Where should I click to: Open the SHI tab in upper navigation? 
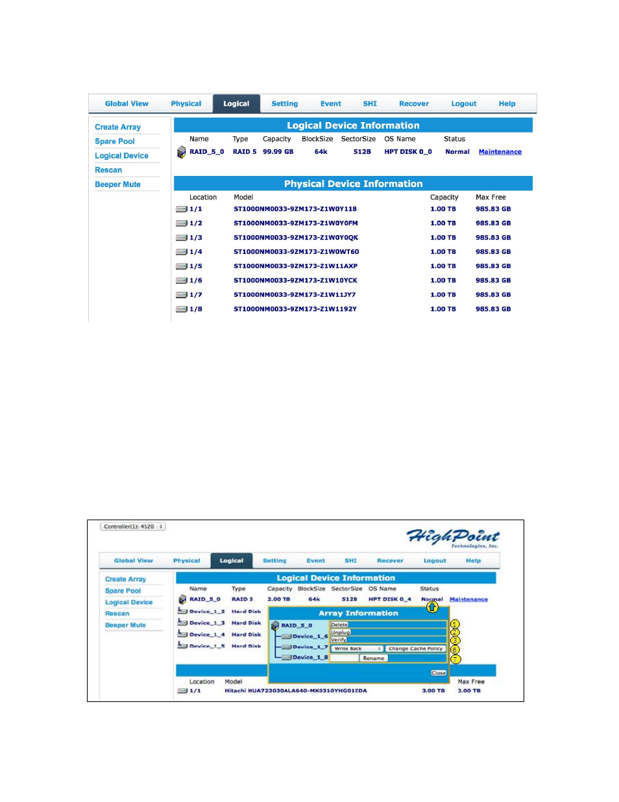point(370,104)
